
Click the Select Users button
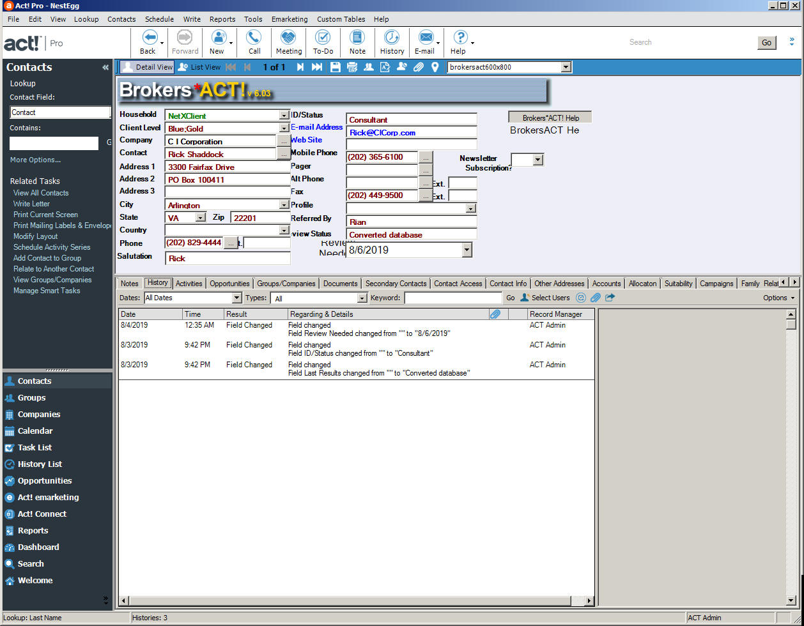click(x=545, y=298)
